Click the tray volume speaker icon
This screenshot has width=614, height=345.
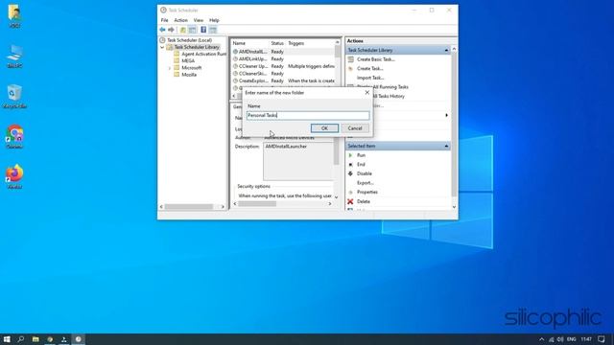(x=560, y=339)
